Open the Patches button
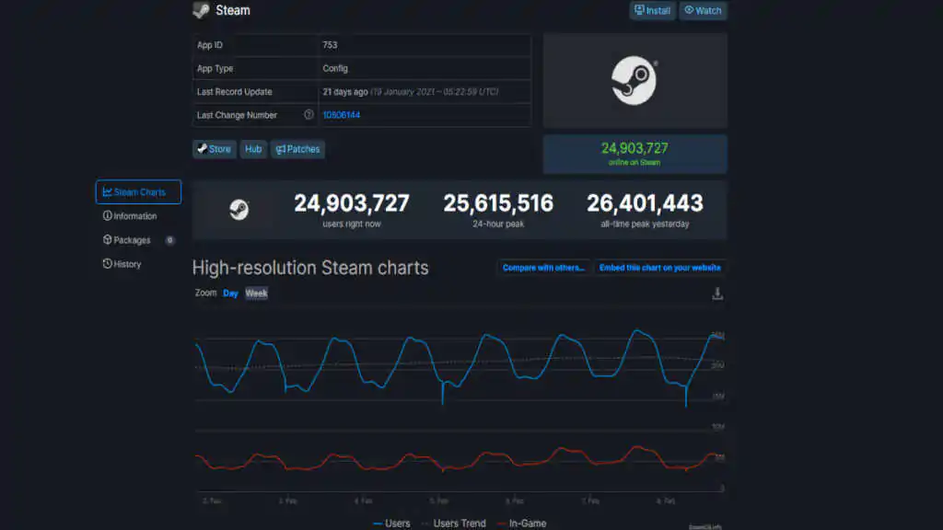 tap(297, 149)
